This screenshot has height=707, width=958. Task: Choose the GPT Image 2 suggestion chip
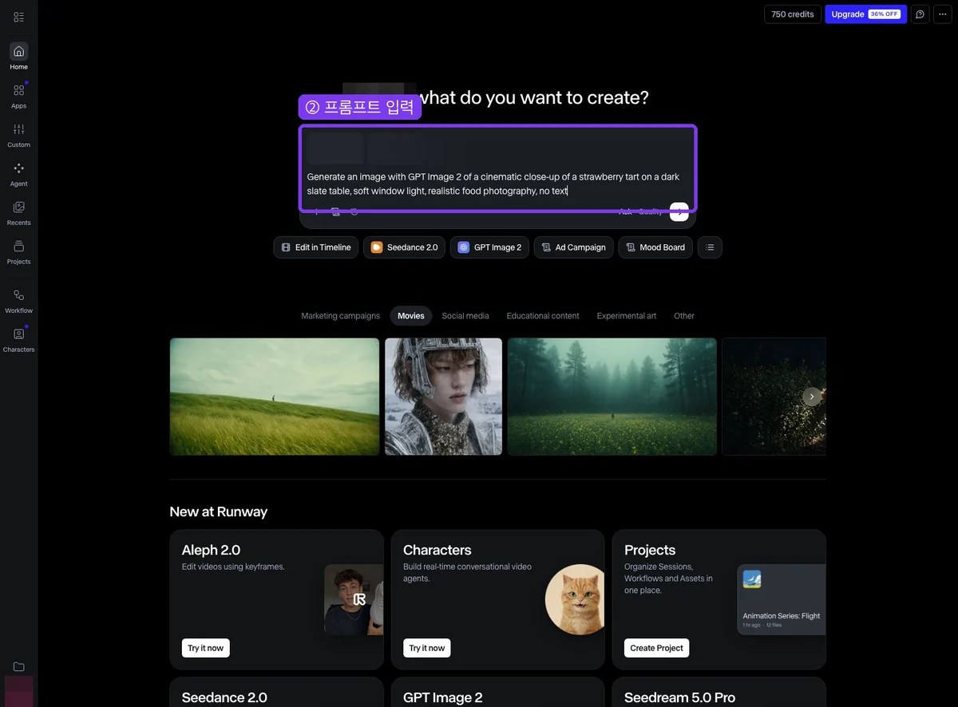click(489, 247)
